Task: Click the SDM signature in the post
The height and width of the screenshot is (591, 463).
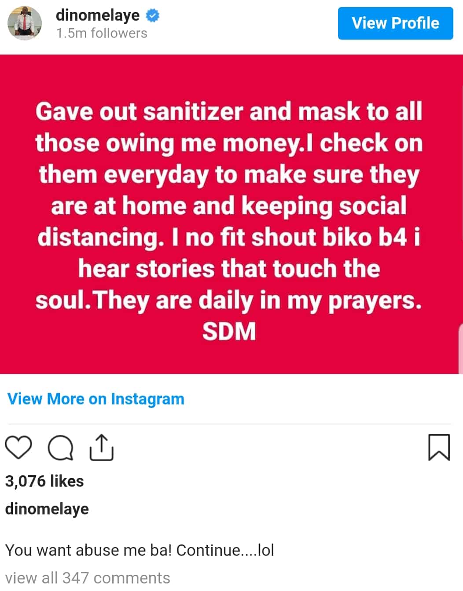Action: (229, 331)
